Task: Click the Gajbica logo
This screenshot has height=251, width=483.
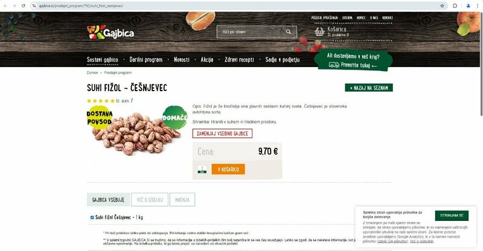Action: (110, 32)
